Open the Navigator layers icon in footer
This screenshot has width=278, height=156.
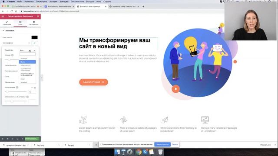(7, 139)
